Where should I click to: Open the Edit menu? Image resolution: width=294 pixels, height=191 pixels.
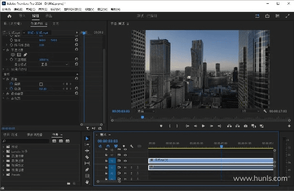click(x=18, y=9)
